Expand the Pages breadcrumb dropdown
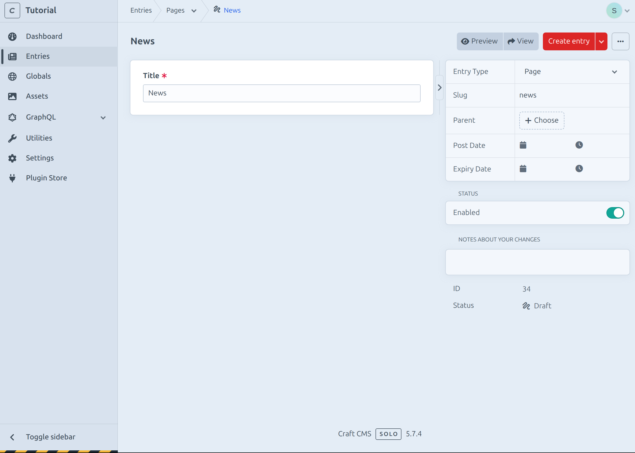This screenshot has height=453, width=635. pyautogui.click(x=194, y=10)
